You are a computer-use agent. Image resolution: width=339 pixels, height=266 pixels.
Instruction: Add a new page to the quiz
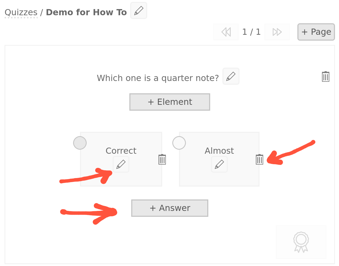point(316,32)
